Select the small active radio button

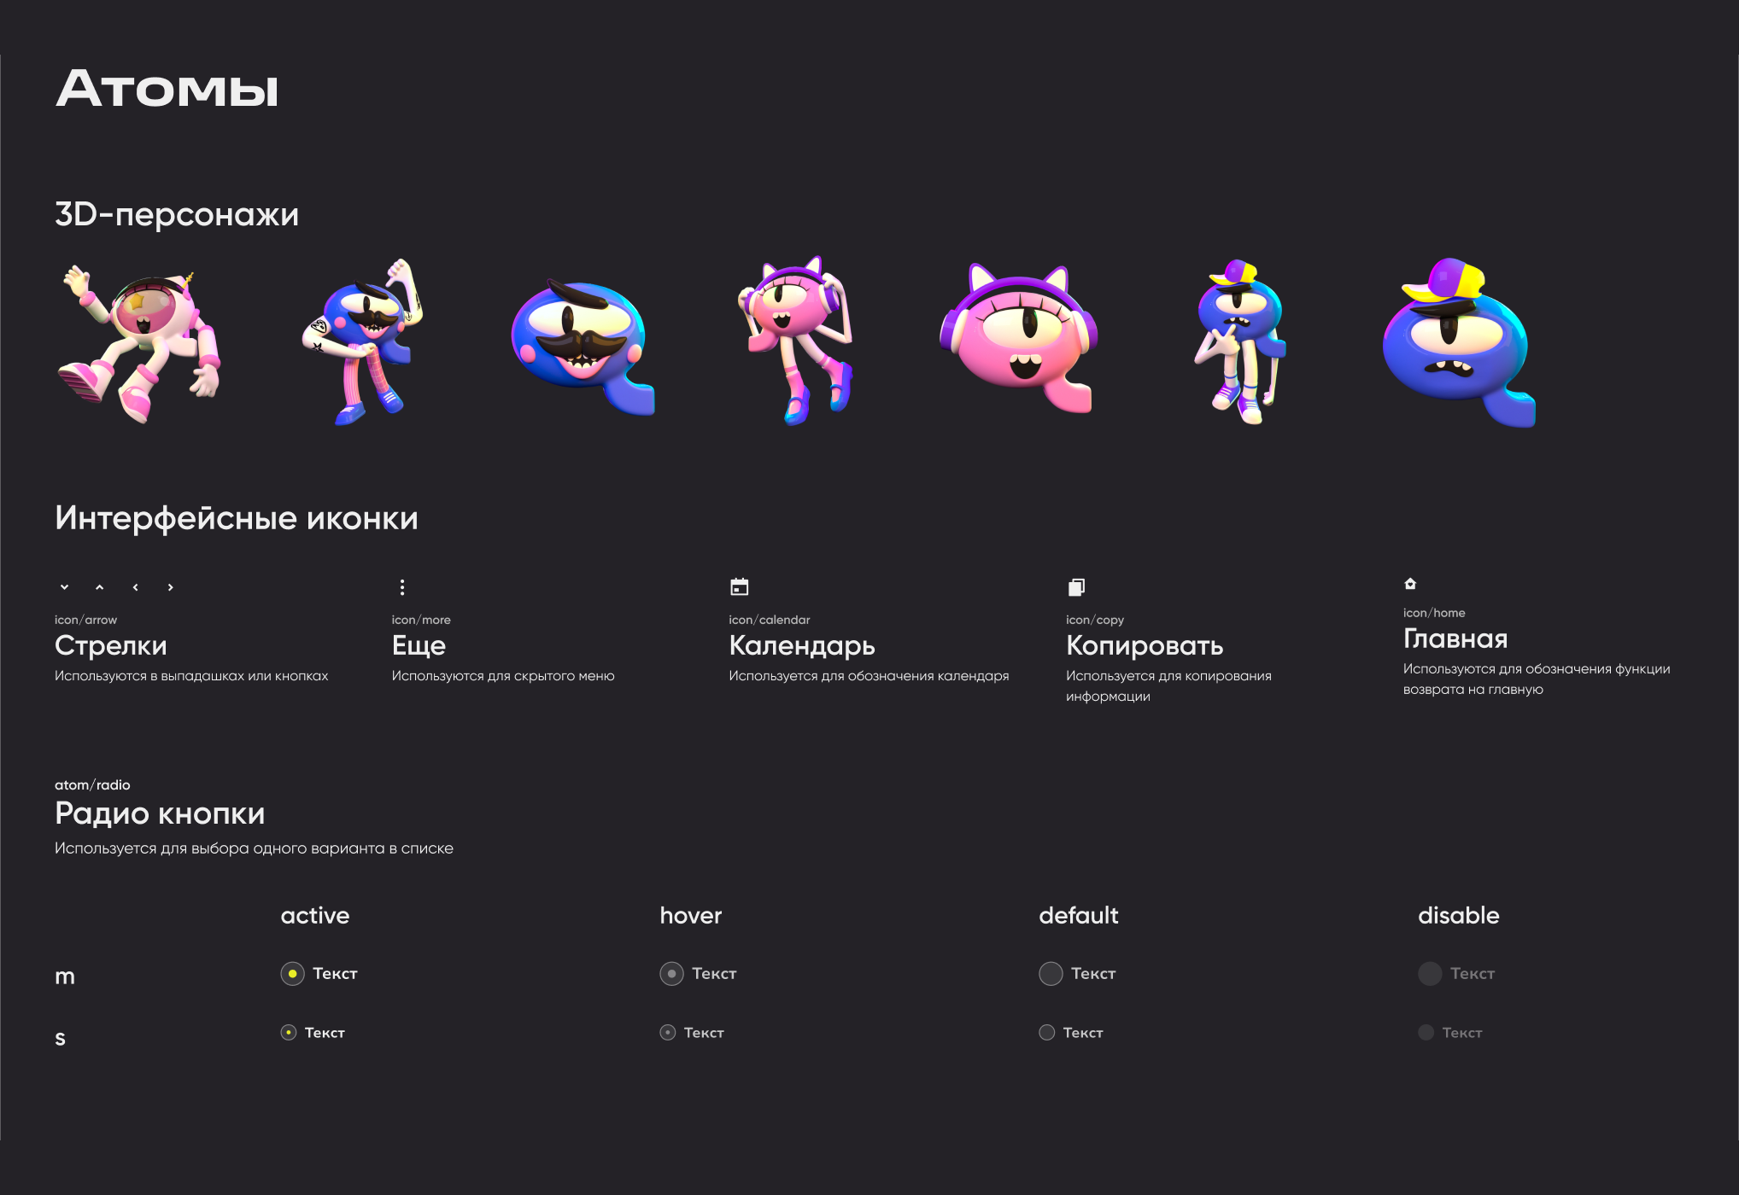click(289, 1033)
